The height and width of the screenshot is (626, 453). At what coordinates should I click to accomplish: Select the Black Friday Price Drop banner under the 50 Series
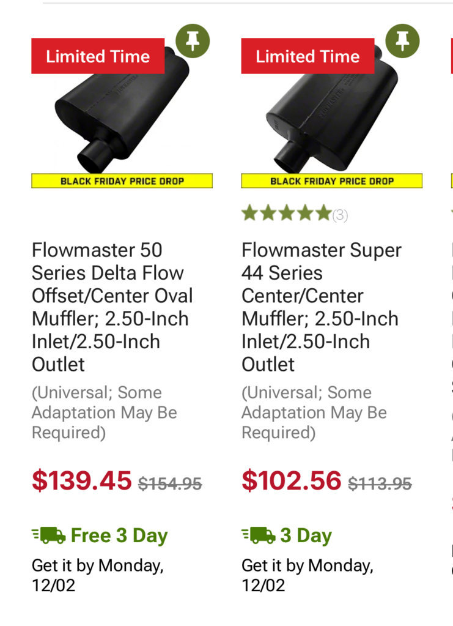pos(122,181)
